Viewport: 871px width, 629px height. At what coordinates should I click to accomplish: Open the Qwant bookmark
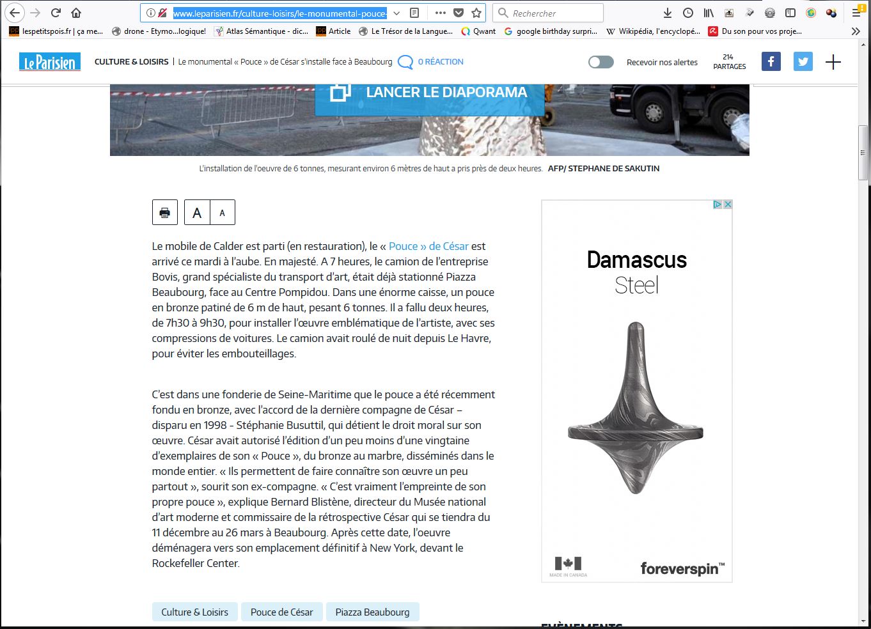pyautogui.click(x=478, y=31)
